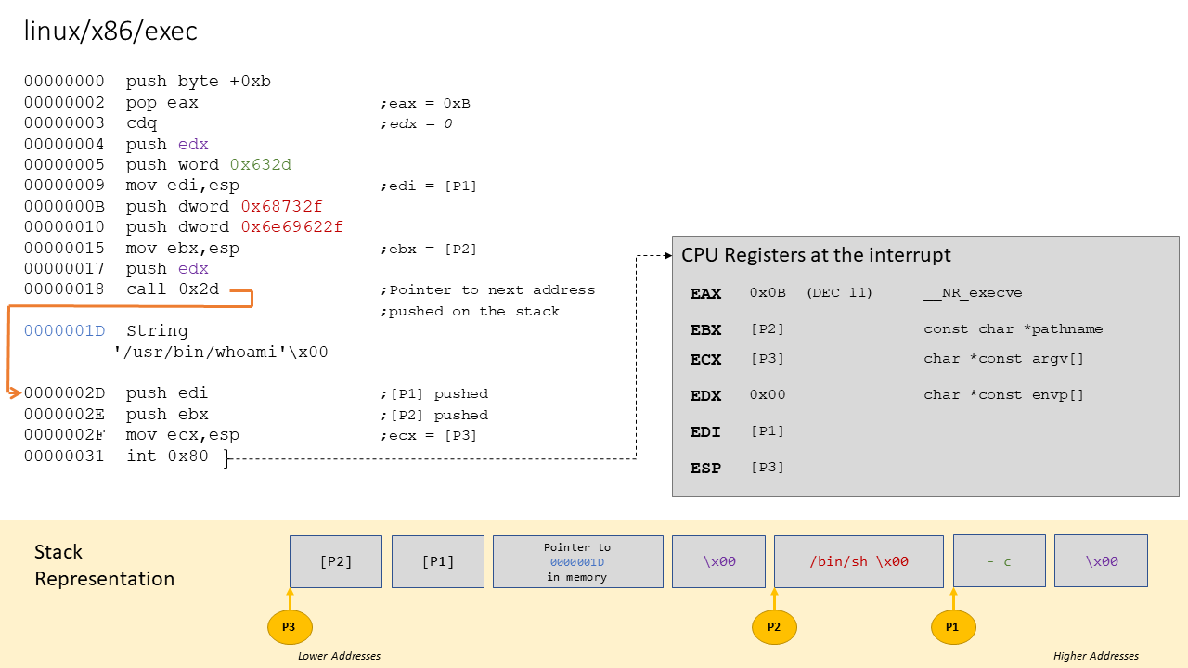This screenshot has width=1188, height=668.
Task: Click the '(DEC 11)' note
Action: pos(839,293)
